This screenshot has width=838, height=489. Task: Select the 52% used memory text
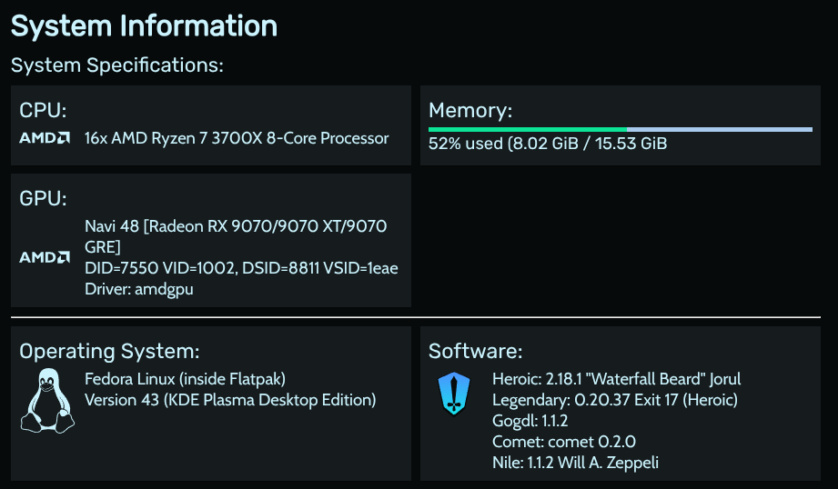[x=548, y=144]
